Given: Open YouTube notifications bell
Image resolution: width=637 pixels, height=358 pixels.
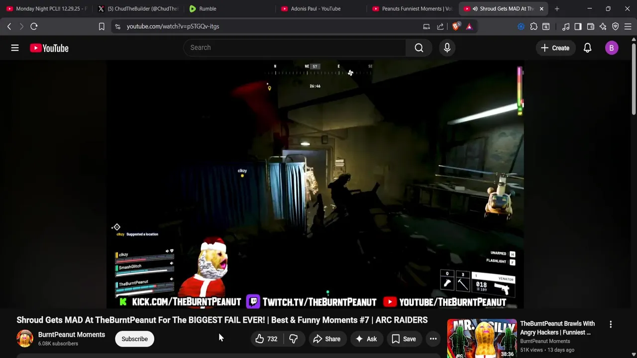Looking at the screenshot, I should click(587, 48).
